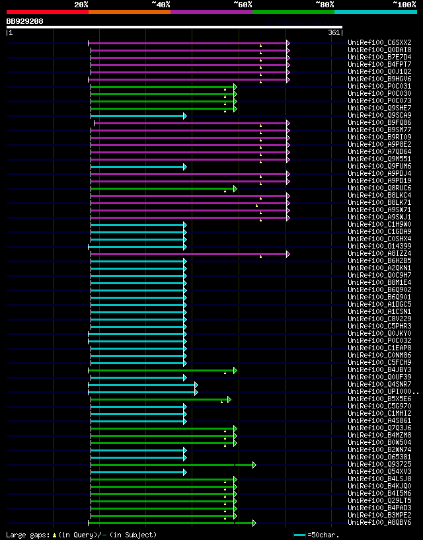Open hit UniRef100_Q7Q3J6
The height and width of the screenshot is (540, 423).
(379, 428)
